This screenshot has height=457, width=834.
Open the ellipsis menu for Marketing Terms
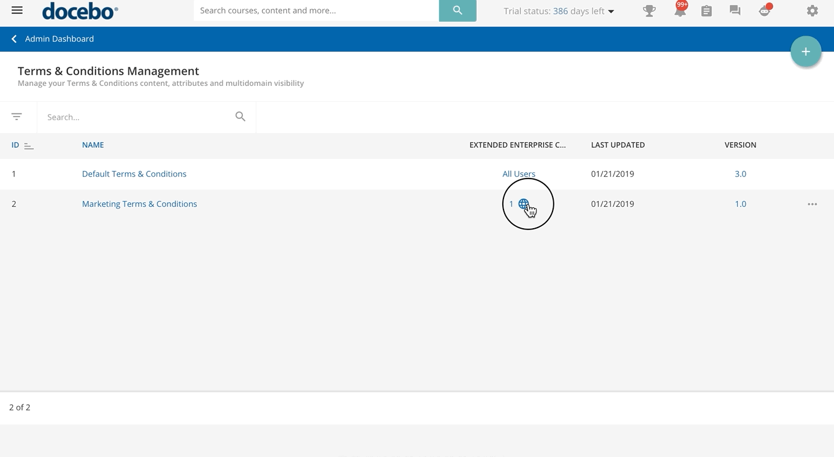(812, 204)
